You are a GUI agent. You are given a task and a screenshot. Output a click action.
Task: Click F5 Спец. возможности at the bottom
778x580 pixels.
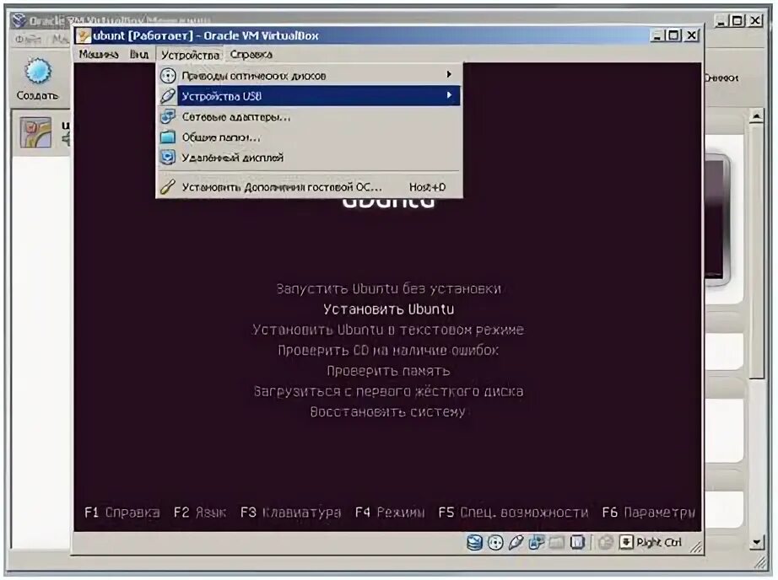point(513,512)
